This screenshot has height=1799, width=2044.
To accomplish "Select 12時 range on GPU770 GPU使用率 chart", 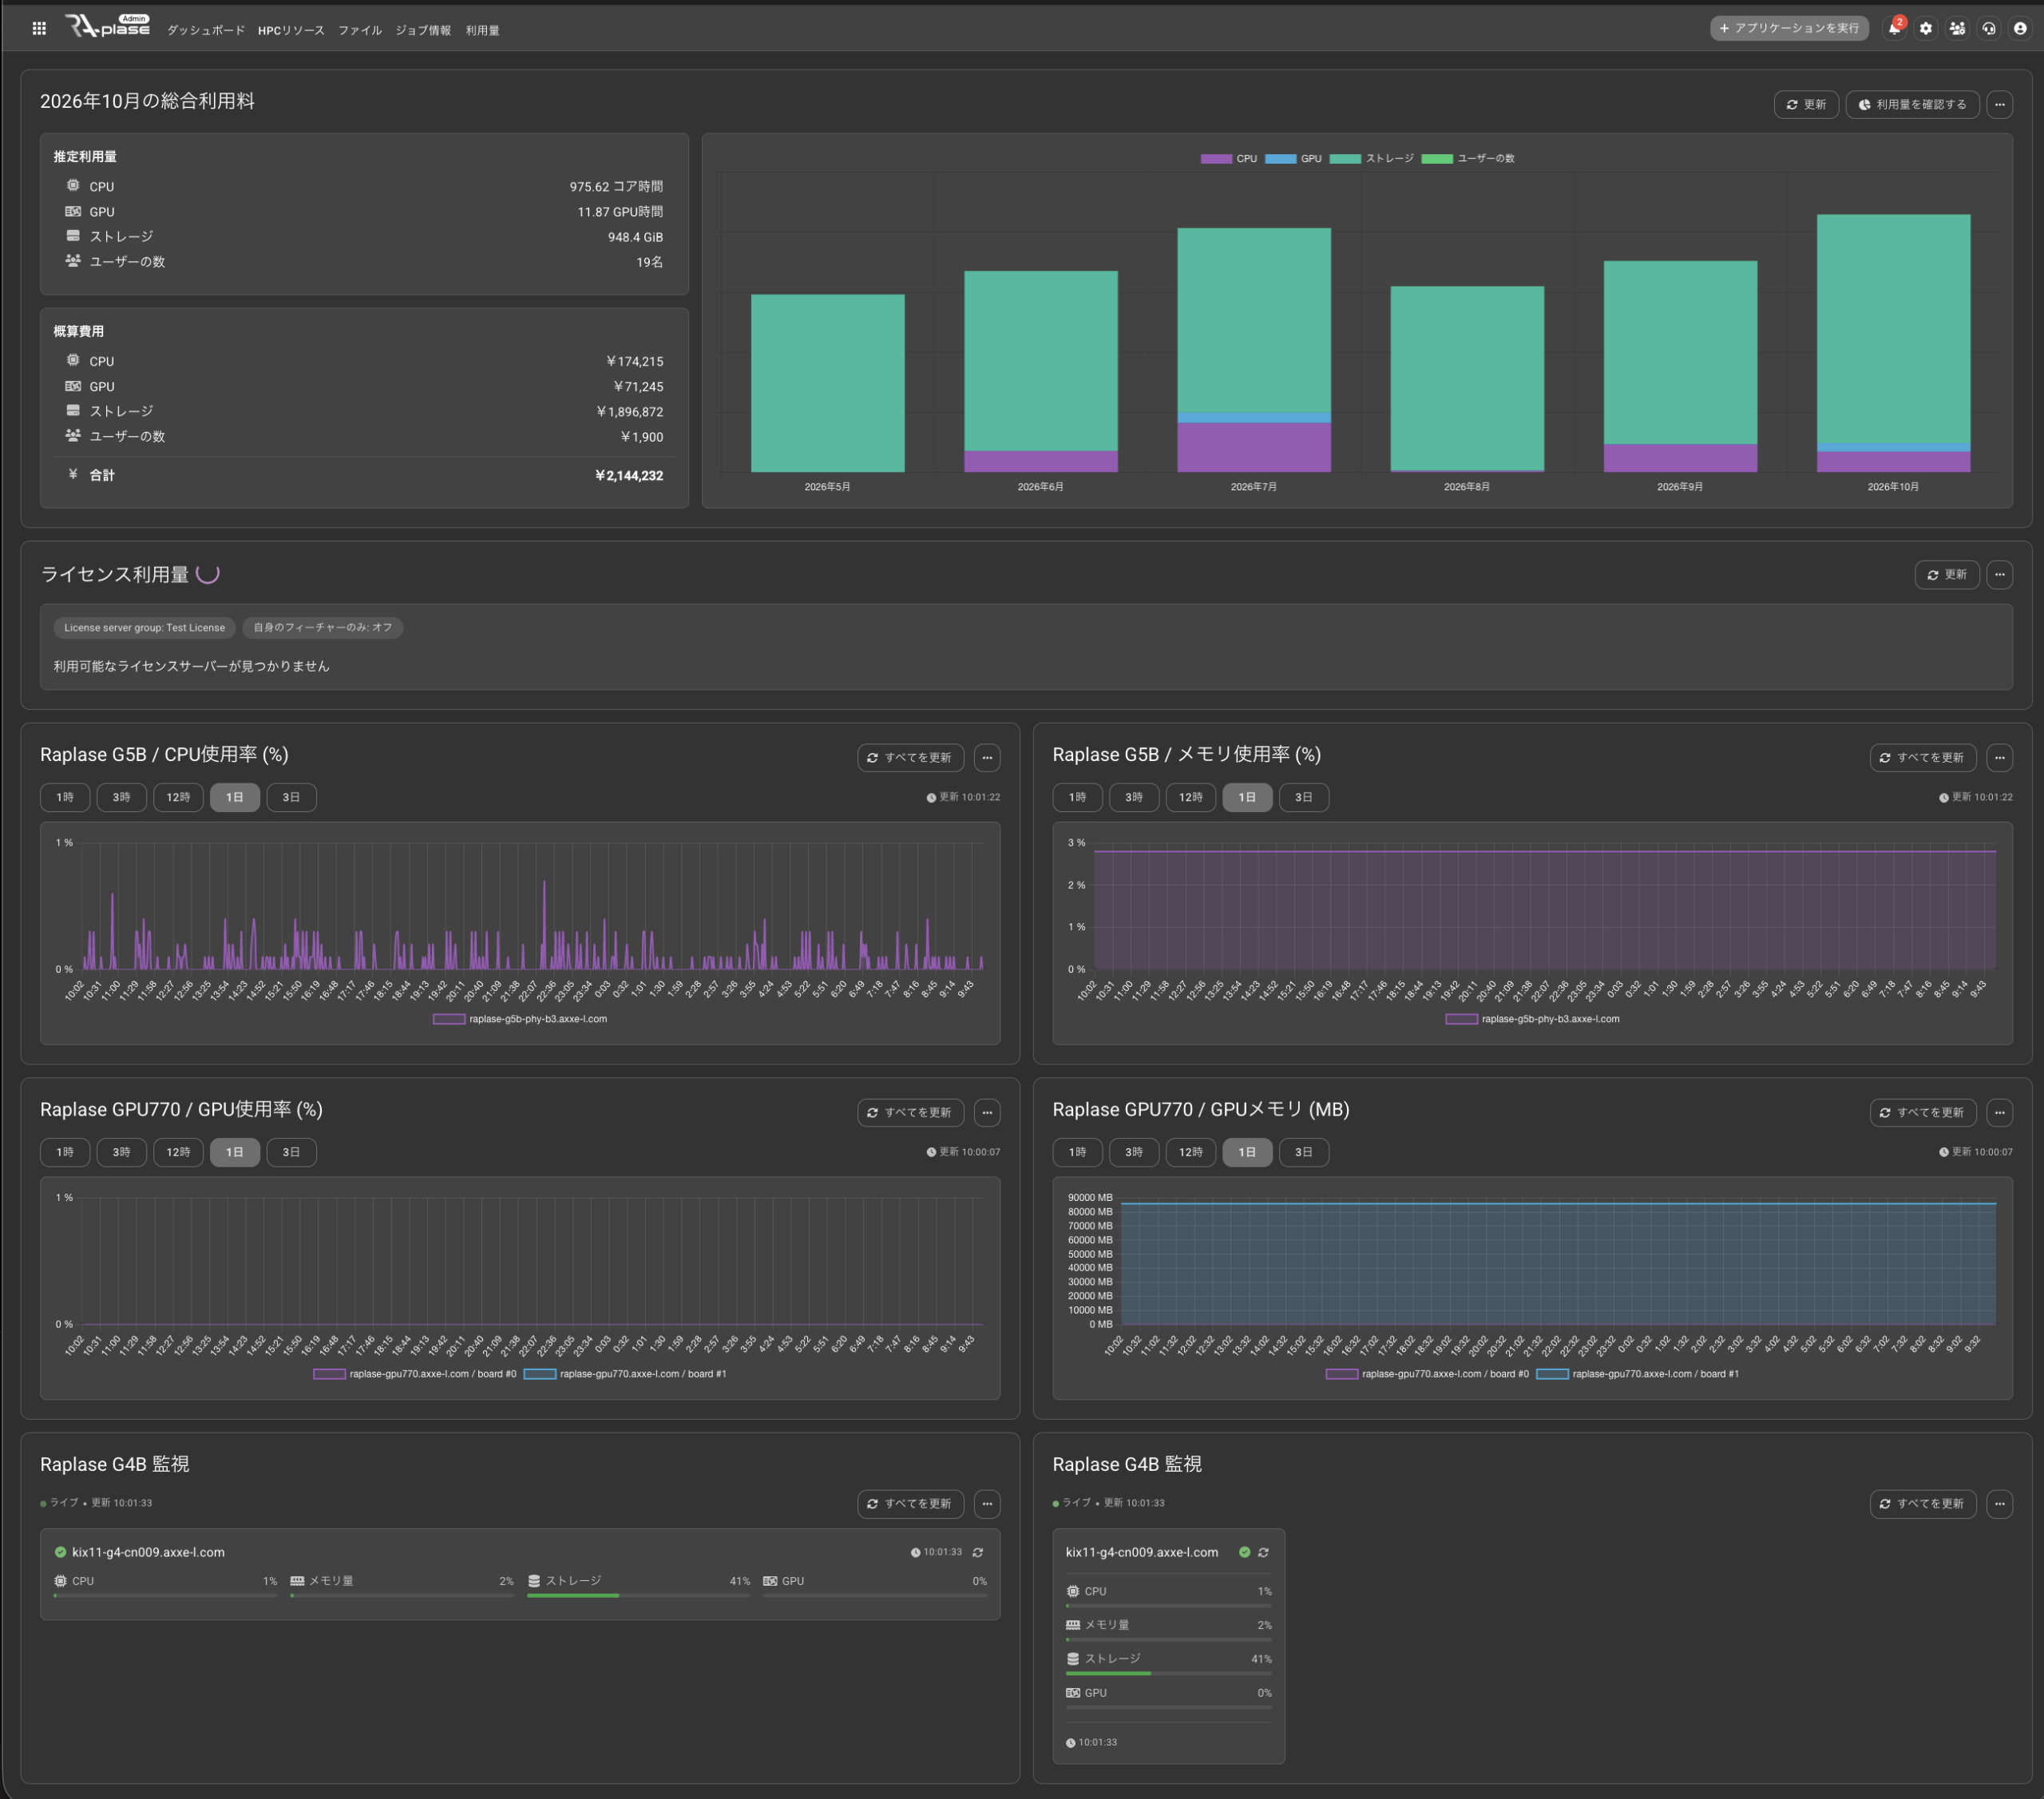I will 178,1152.
